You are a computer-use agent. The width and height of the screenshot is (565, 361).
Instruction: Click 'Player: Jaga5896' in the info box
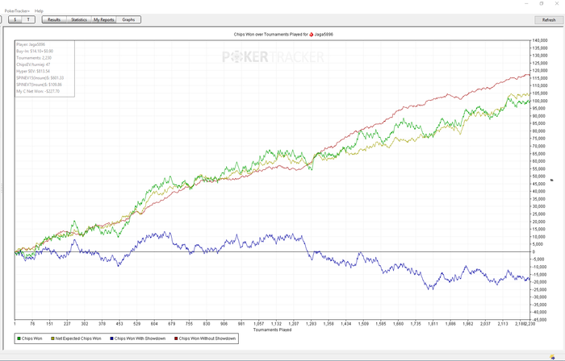pyautogui.click(x=31, y=44)
